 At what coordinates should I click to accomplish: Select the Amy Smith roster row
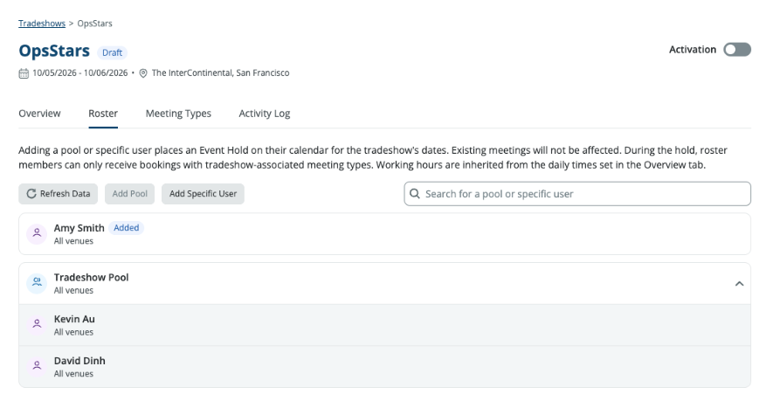(x=385, y=234)
